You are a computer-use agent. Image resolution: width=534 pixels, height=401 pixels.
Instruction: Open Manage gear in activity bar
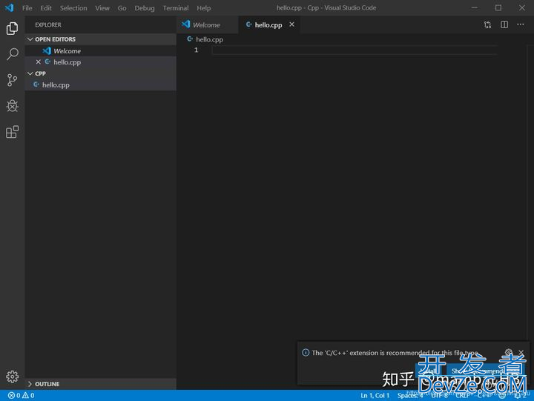13,377
